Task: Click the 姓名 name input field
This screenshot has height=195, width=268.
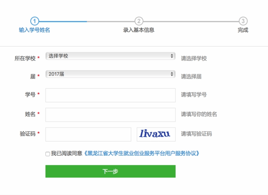Action: tap(111, 115)
